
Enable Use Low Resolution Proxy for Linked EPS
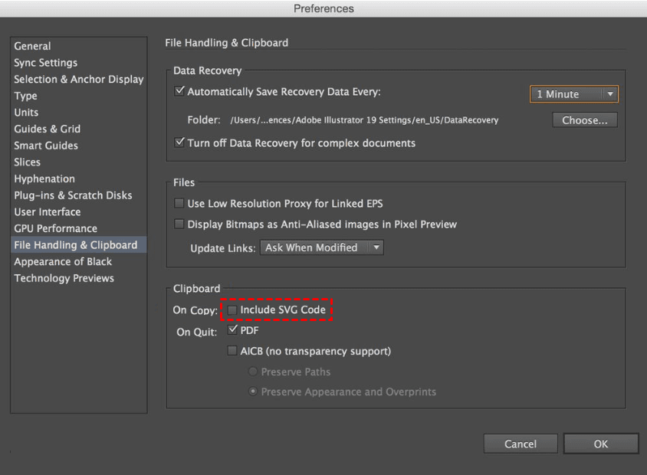click(x=180, y=204)
